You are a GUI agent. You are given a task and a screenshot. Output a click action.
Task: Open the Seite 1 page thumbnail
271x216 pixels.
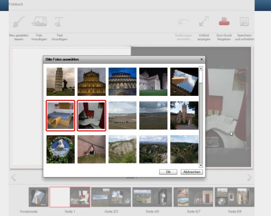point(70,197)
